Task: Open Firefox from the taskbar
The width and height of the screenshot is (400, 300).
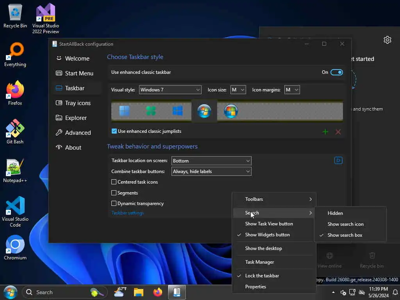Action: pos(158,292)
